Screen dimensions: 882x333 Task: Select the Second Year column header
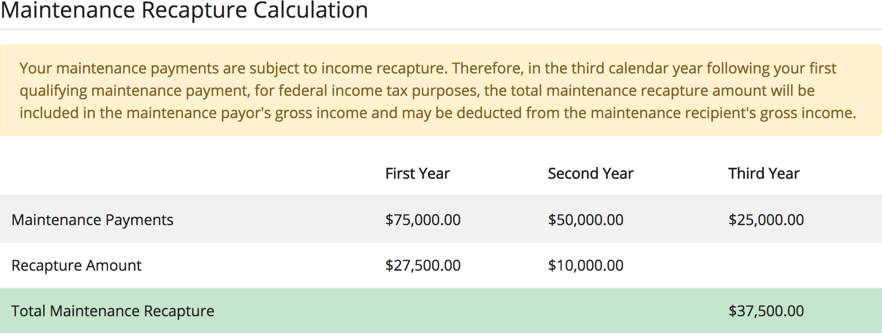(x=590, y=173)
